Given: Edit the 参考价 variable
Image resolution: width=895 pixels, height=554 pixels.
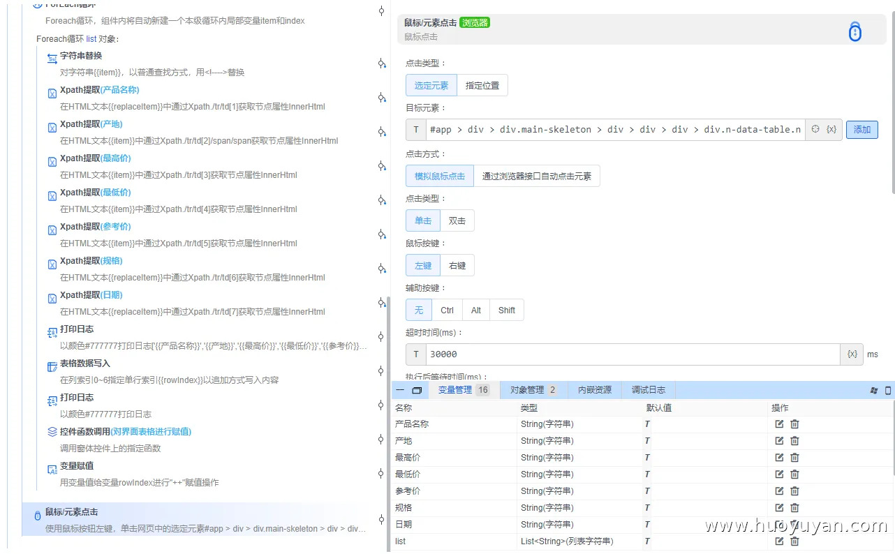Looking at the screenshot, I should point(779,491).
